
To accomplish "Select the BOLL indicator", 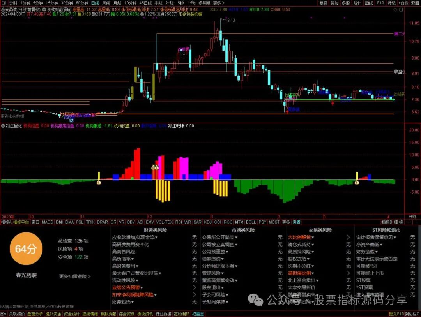I will [251, 222].
